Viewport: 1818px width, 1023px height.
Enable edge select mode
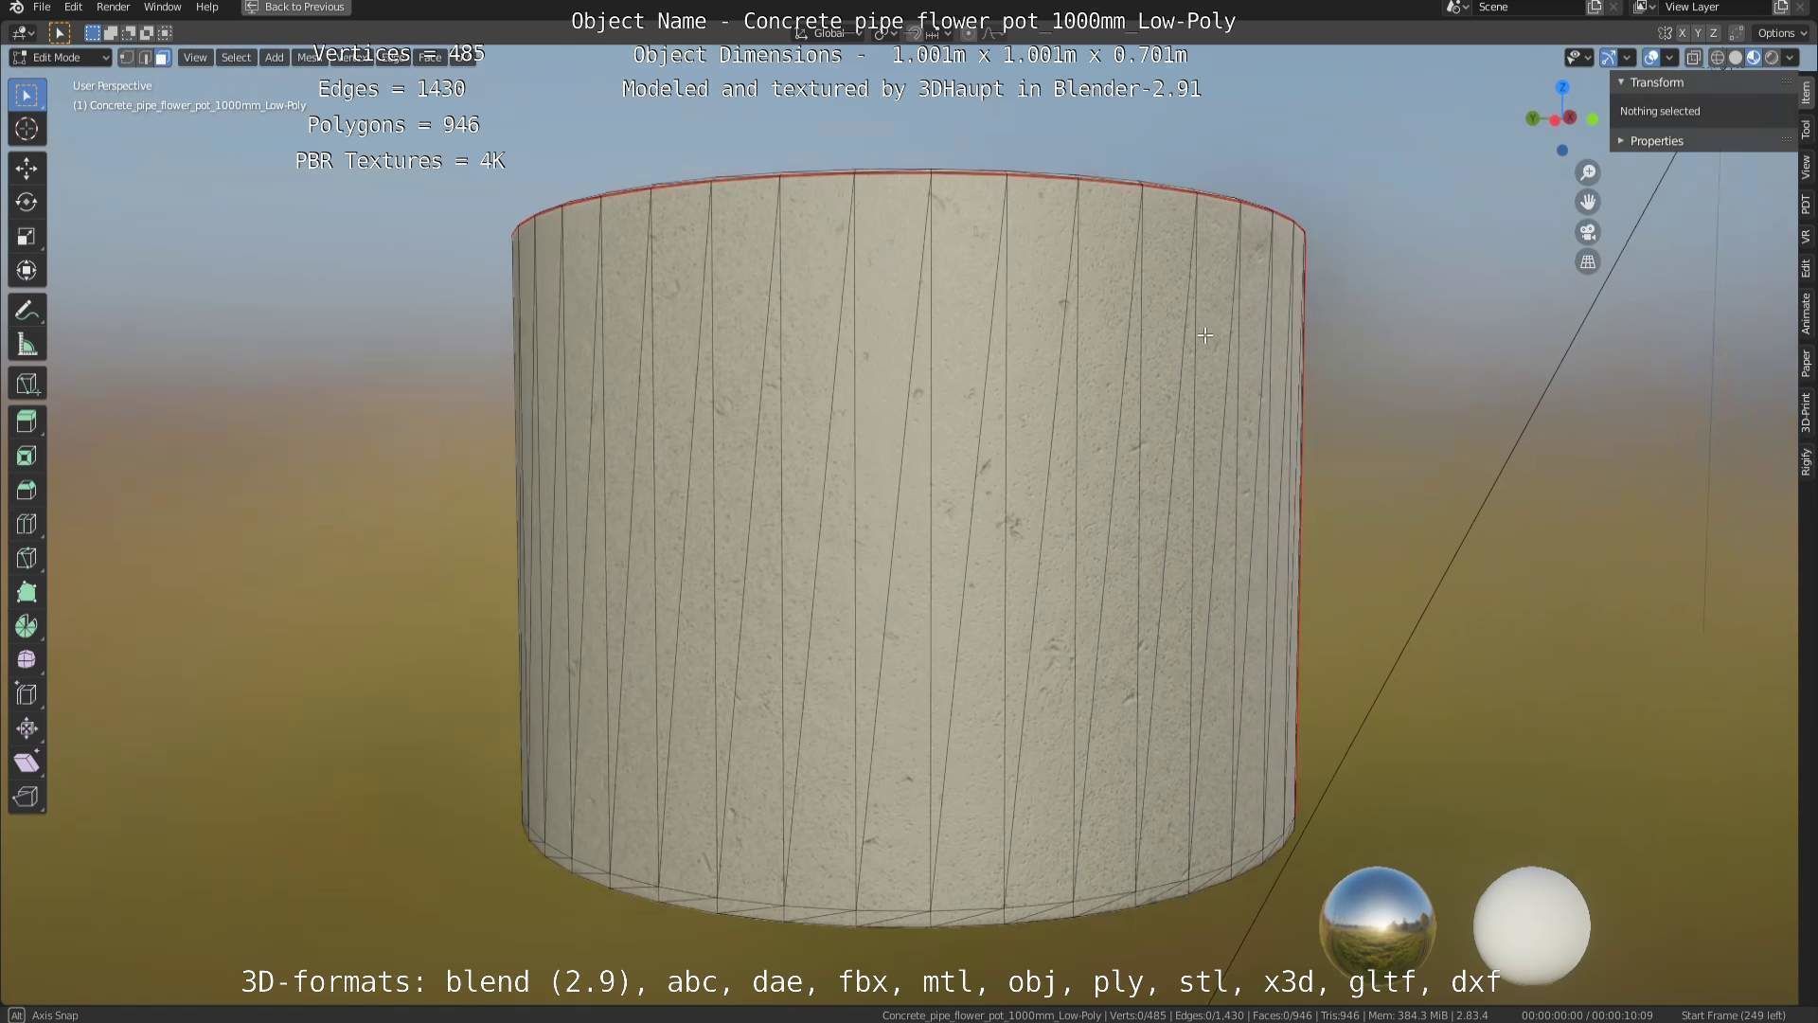[x=145, y=58]
